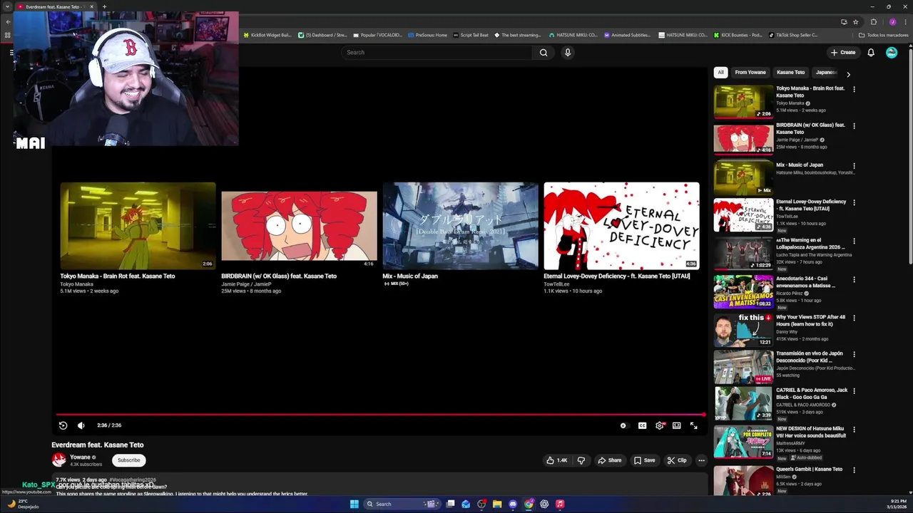Open endscreen Mix - Music of Japan thumbnail
This screenshot has height=513, width=913.
click(x=460, y=226)
